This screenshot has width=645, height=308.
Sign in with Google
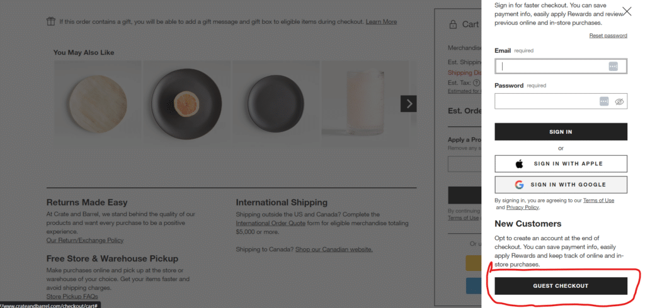(561, 185)
